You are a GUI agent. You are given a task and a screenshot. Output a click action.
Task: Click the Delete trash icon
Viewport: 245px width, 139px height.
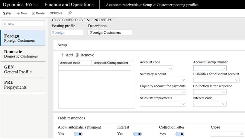tap(33, 13)
